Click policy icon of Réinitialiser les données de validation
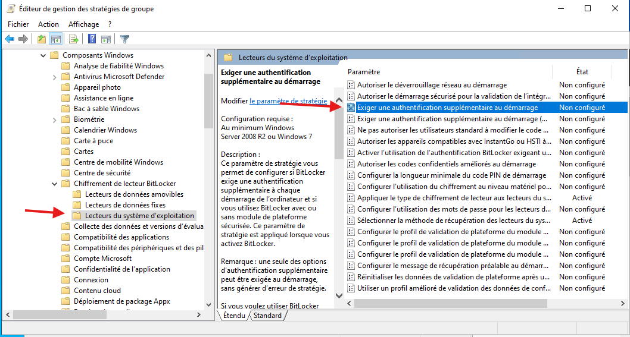 tap(351, 277)
